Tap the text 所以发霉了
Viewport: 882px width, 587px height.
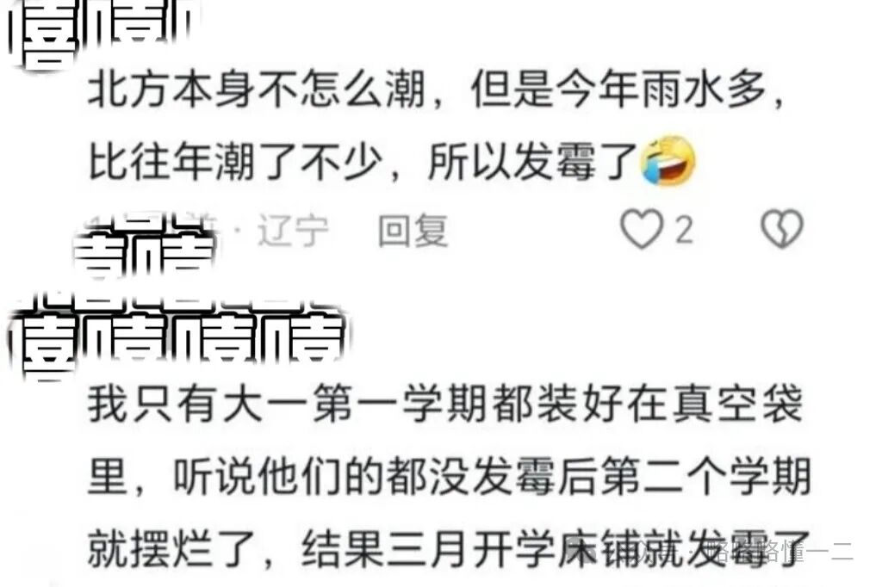point(532,161)
